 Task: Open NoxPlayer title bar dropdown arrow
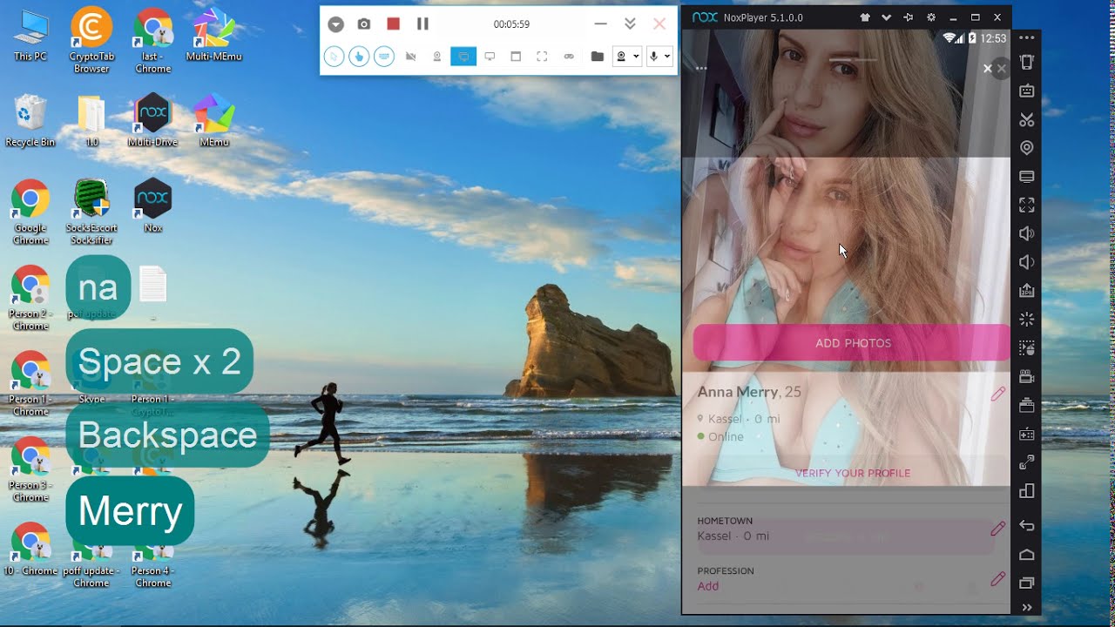[887, 17]
